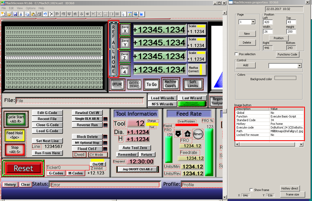Open the Options menu
Image resolution: width=312 pixels, height=201 pixels.
pos(31,8)
